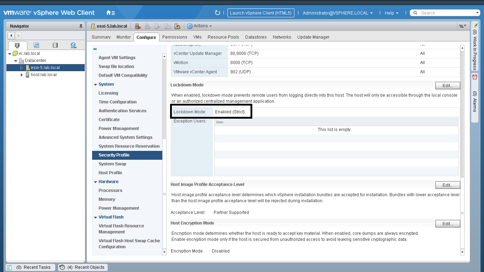Pin the Navigator panel

81,26
